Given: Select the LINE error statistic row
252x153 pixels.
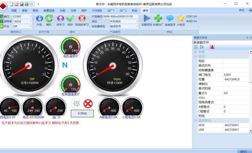Looking at the screenshot, I should click(x=223, y=130).
